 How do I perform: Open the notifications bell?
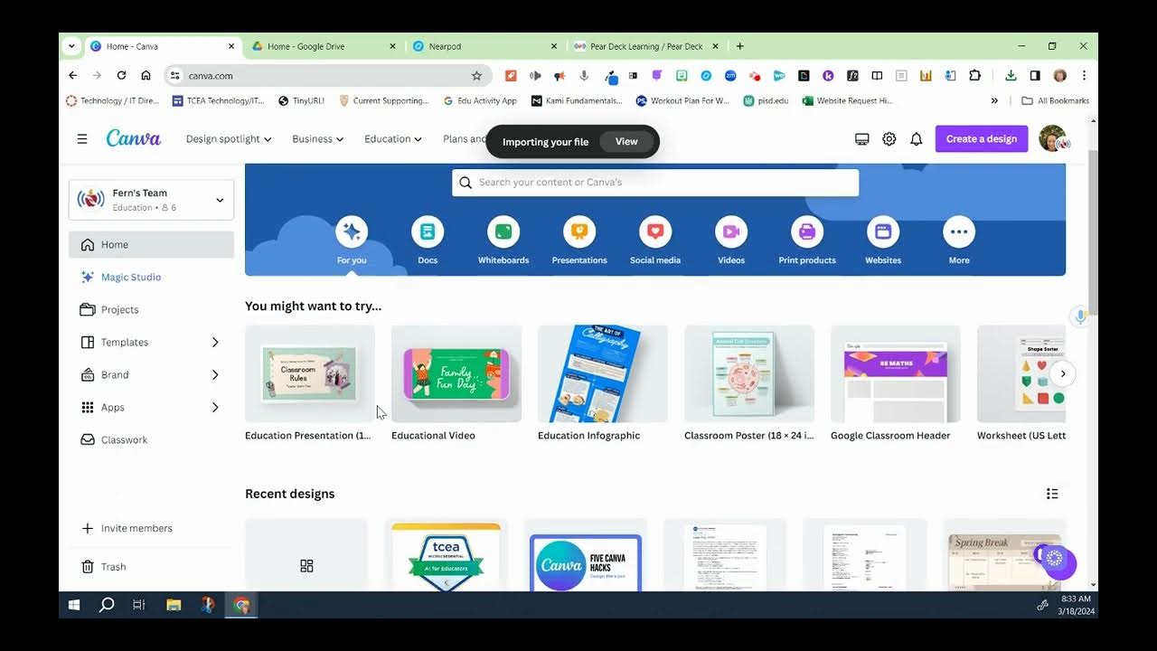click(x=917, y=139)
